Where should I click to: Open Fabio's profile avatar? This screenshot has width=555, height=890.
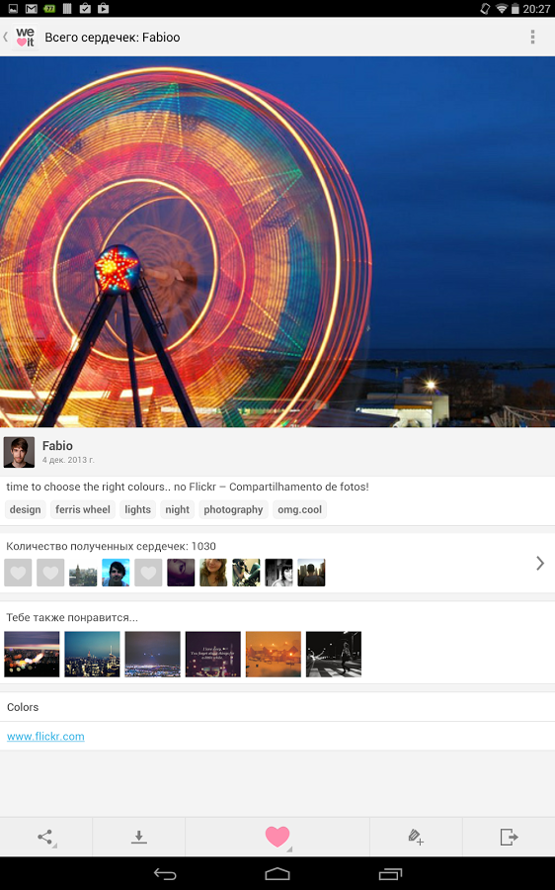20,452
